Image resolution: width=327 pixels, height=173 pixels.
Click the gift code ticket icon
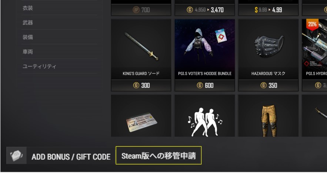[x=16, y=156]
